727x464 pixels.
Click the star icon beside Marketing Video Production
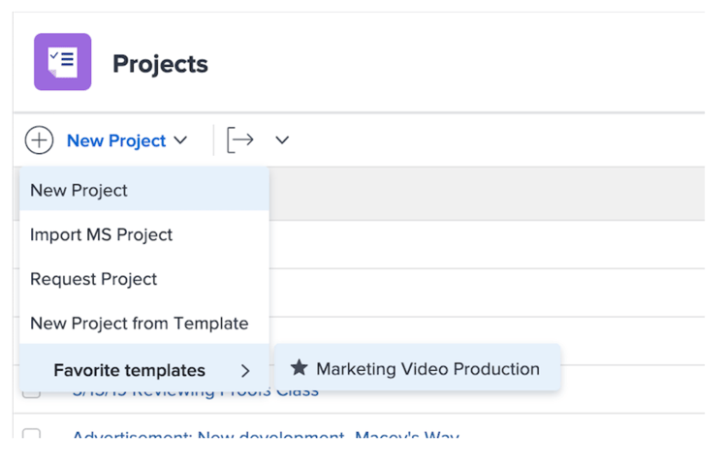click(x=300, y=368)
